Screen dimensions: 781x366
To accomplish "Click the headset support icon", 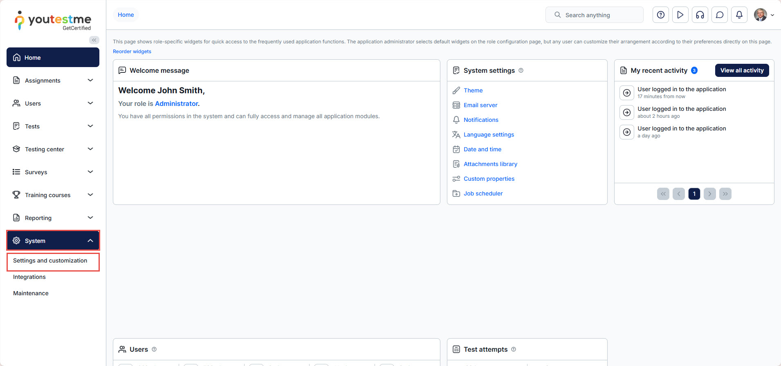I will [x=700, y=15].
